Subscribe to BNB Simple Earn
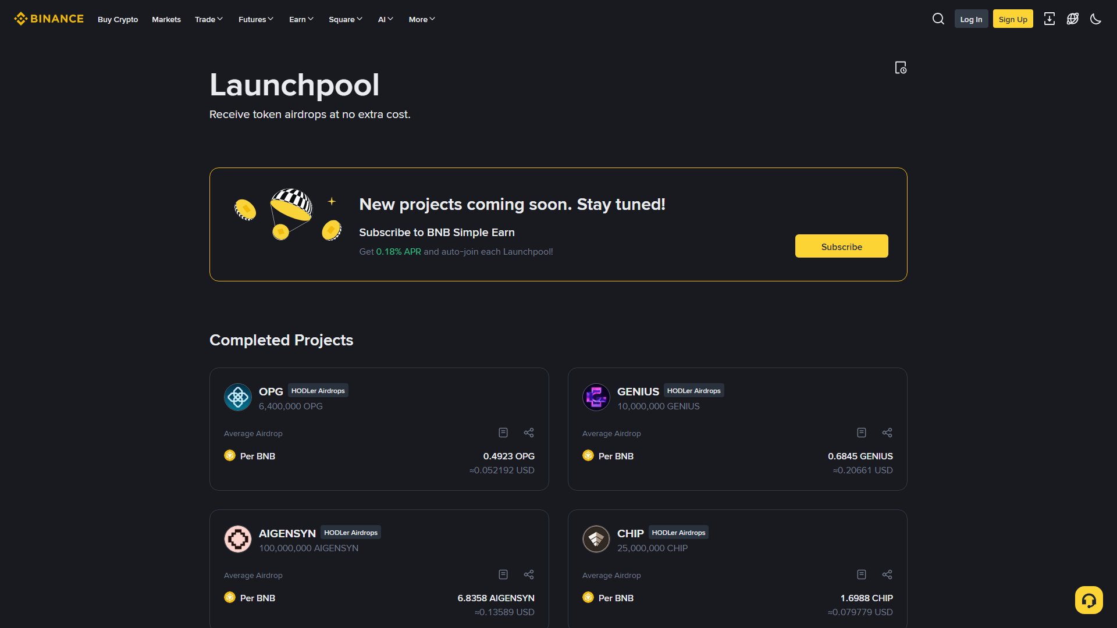 tap(841, 246)
